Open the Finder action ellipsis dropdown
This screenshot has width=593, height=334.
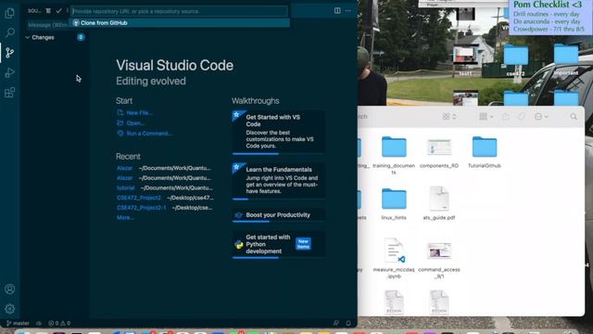[x=541, y=117]
